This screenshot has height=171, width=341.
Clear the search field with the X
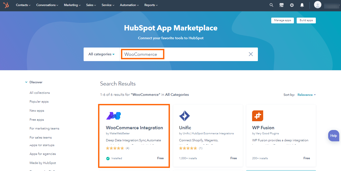[251, 54]
